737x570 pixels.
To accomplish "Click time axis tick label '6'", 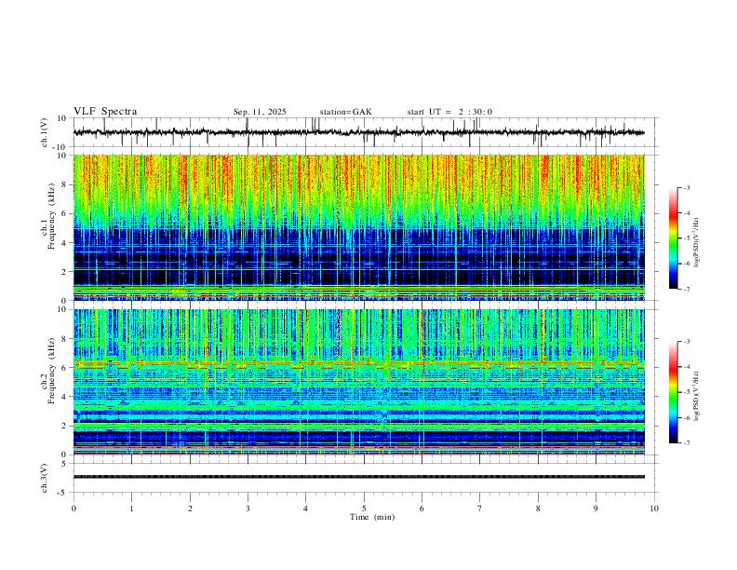I will tap(422, 509).
